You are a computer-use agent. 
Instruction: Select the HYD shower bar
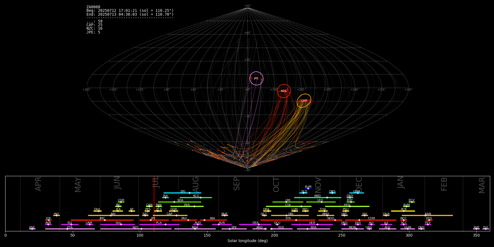(x=347, y=206)
